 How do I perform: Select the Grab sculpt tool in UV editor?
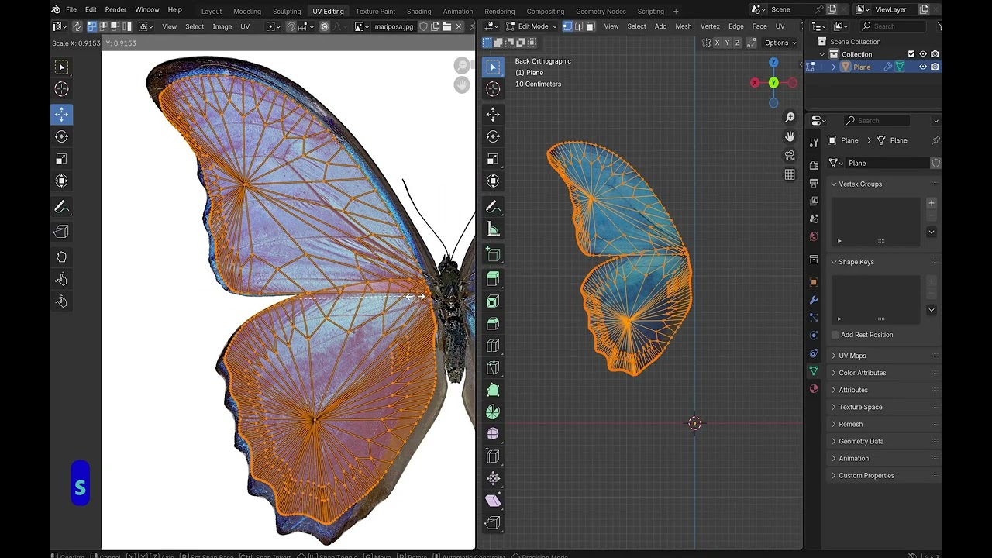[x=61, y=257]
